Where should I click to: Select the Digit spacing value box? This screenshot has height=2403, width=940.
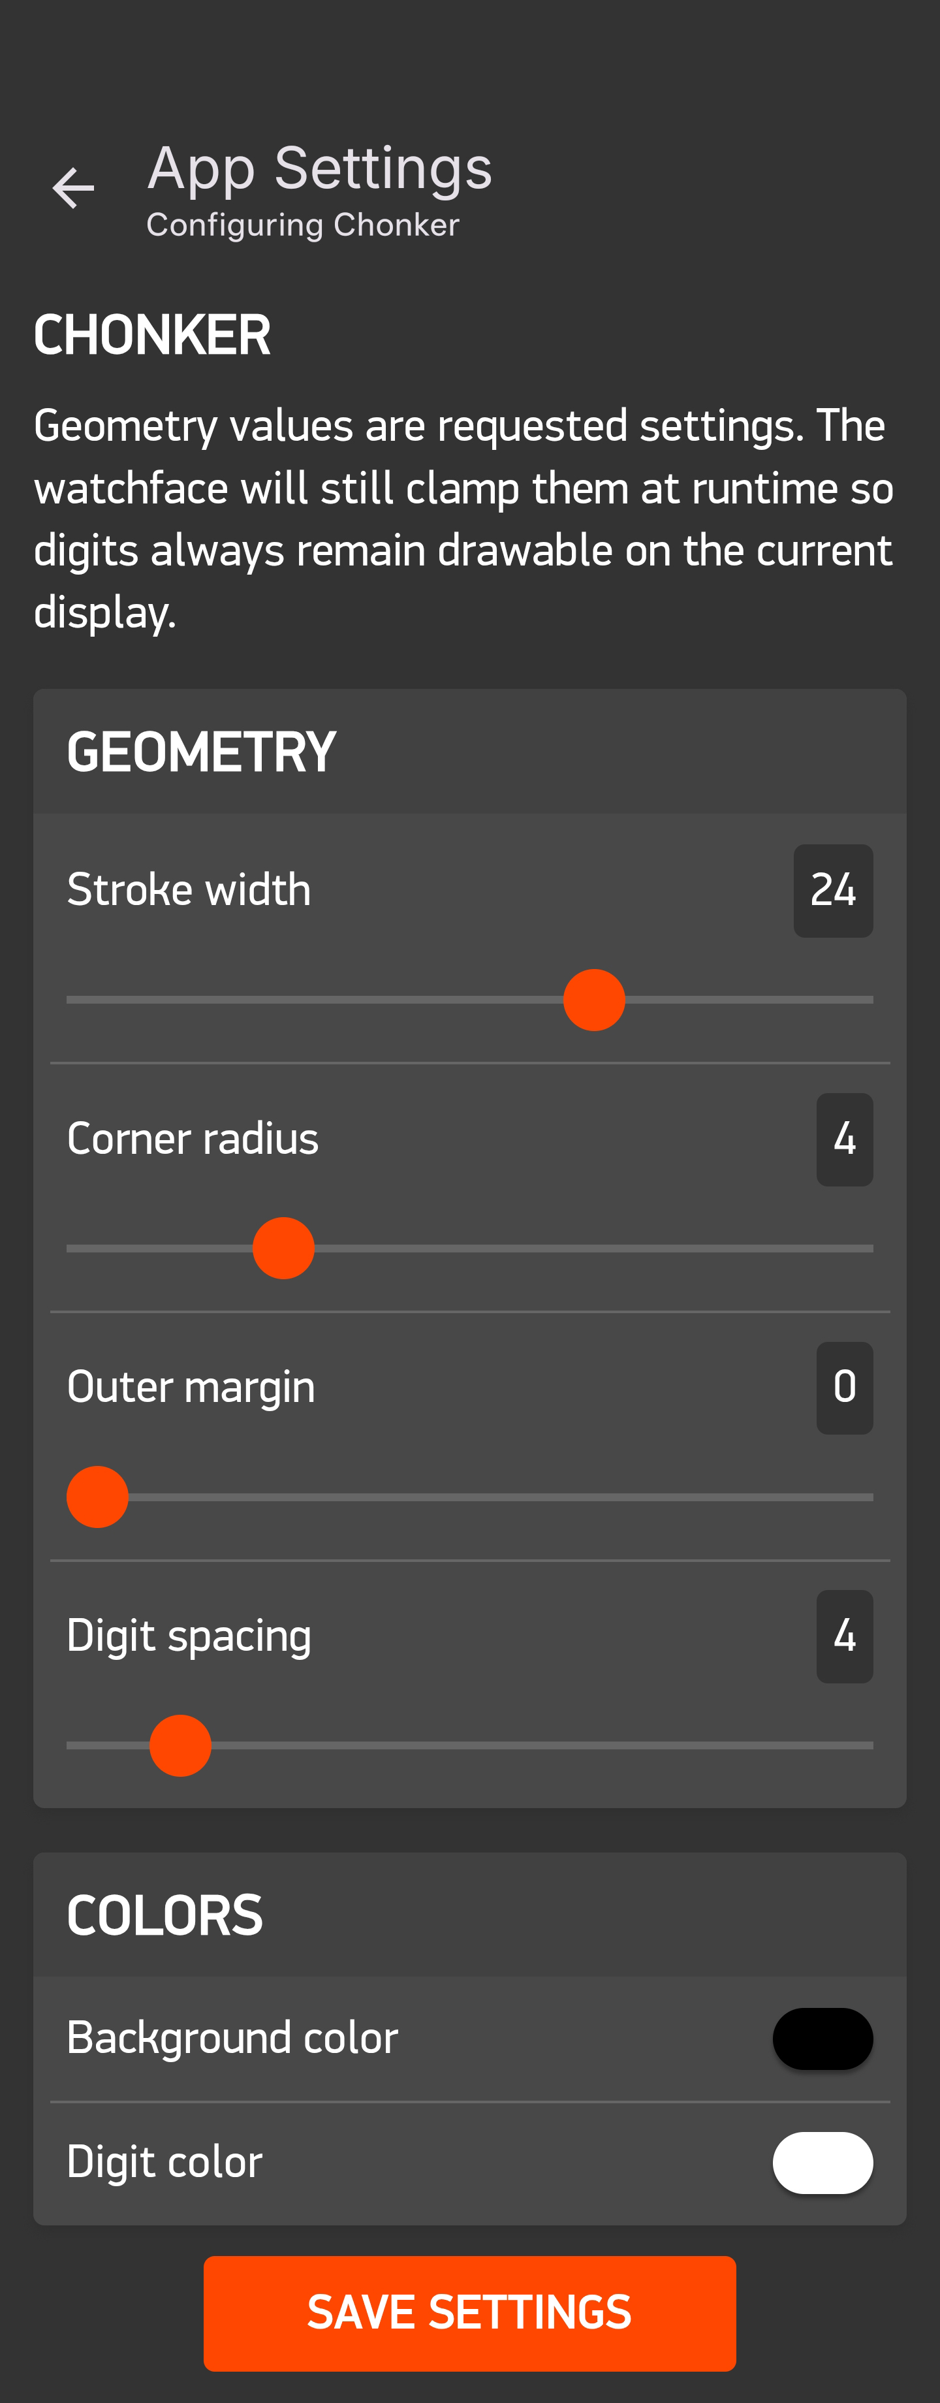click(x=844, y=1636)
